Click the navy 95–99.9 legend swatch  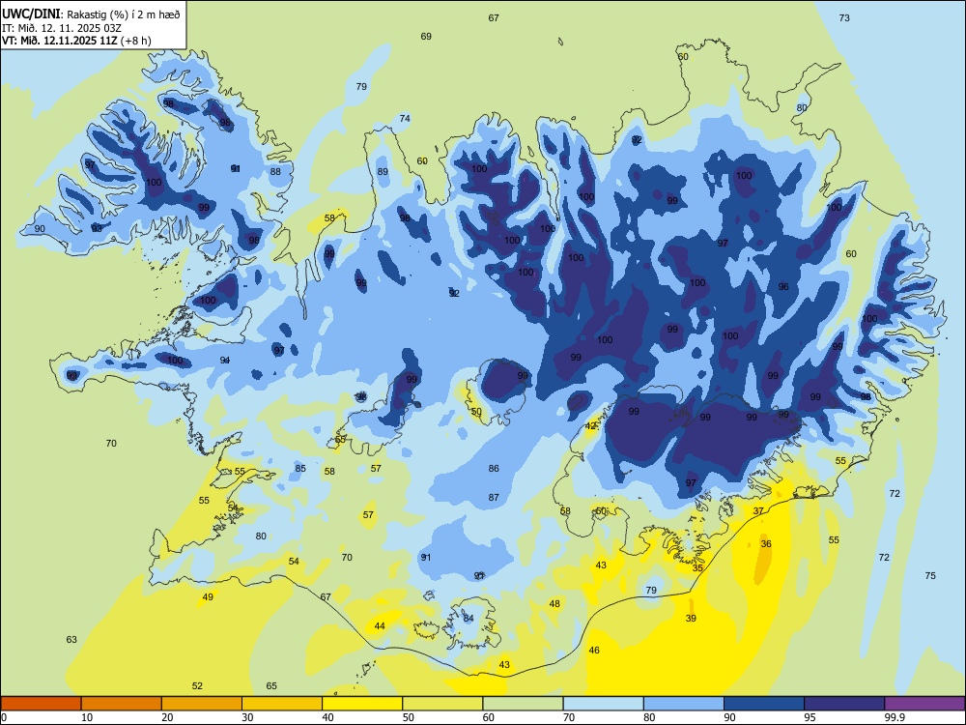click(x=844, y=704)
